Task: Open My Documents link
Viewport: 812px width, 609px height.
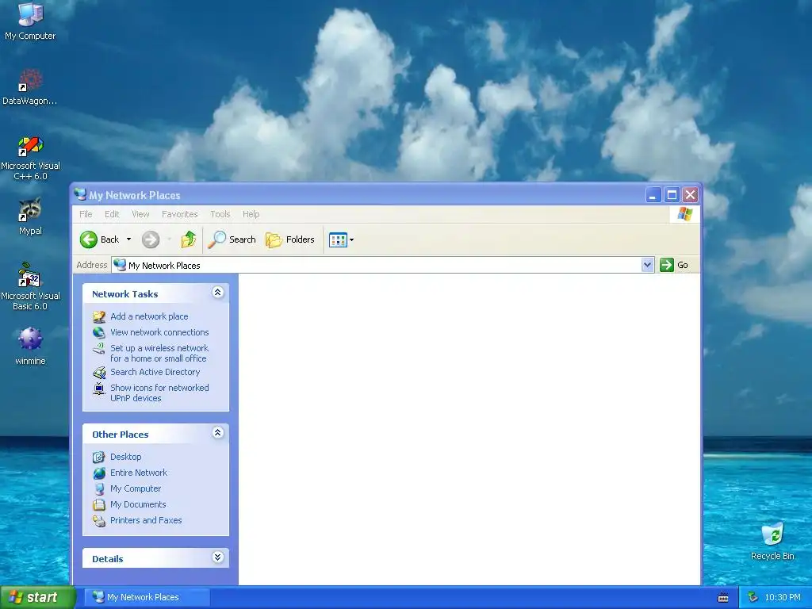Action: (x=138, y=504)
